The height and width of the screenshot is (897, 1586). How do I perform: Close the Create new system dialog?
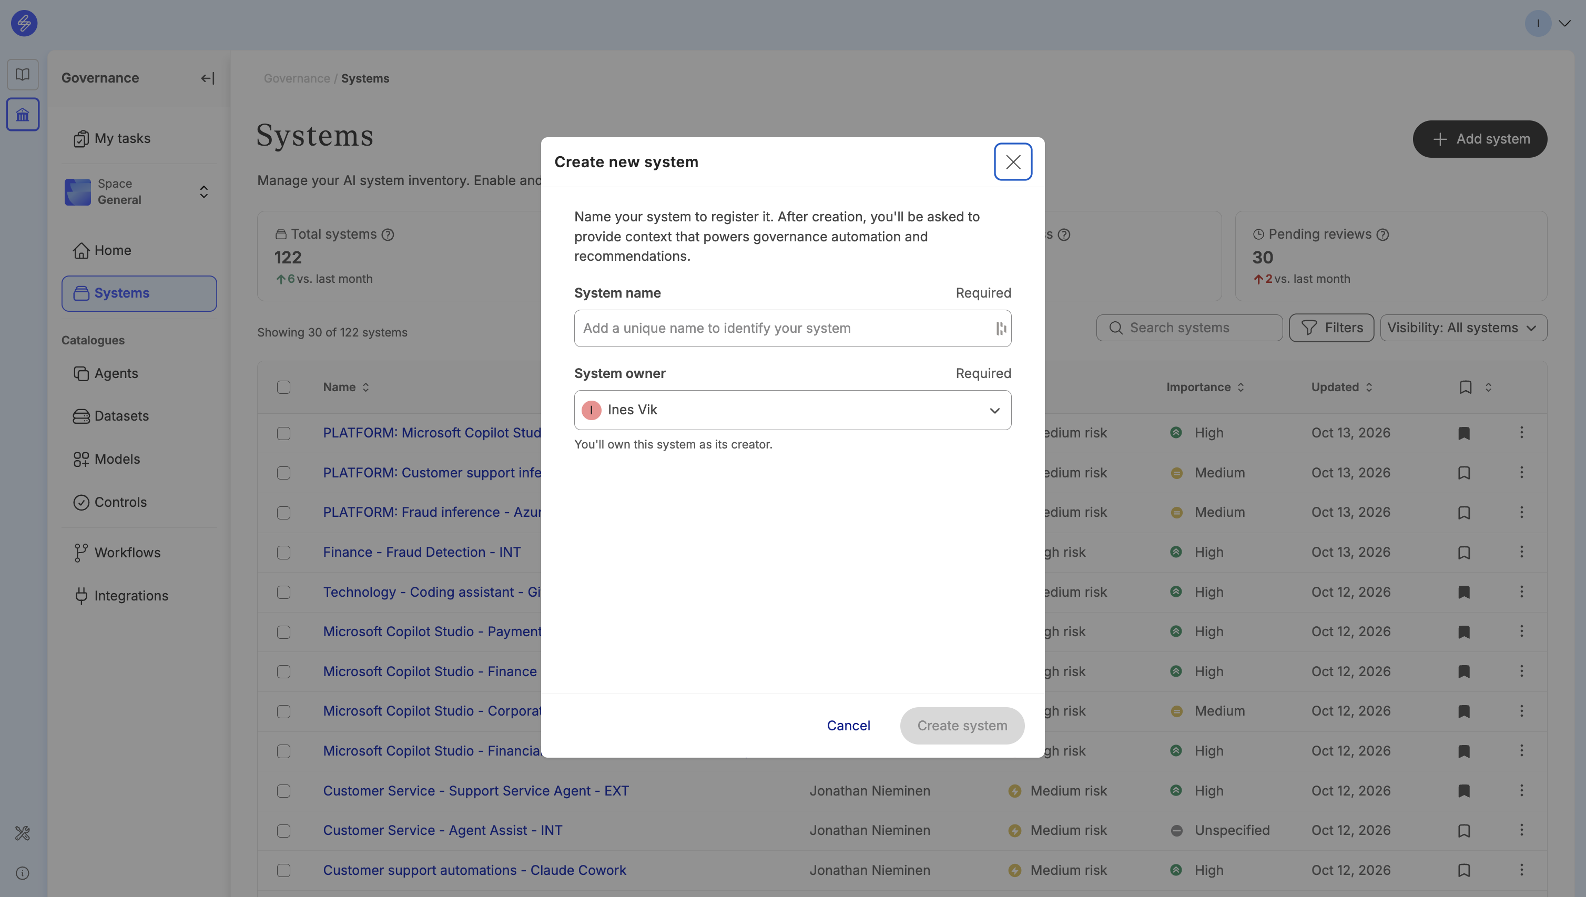(x=1013, y=162)
